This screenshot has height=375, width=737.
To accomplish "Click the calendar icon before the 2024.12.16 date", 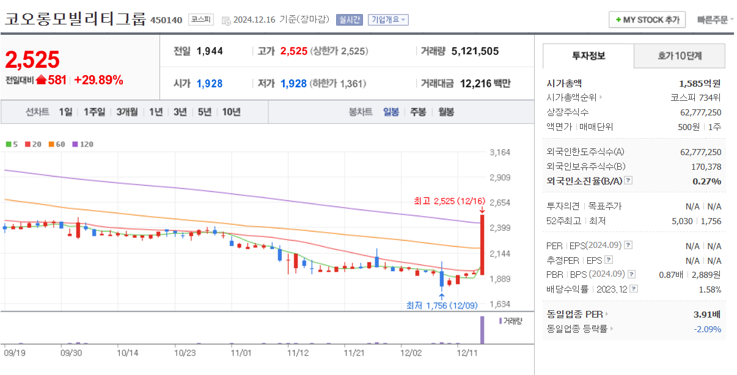I will pyautogui.click(x=226, y=20).
